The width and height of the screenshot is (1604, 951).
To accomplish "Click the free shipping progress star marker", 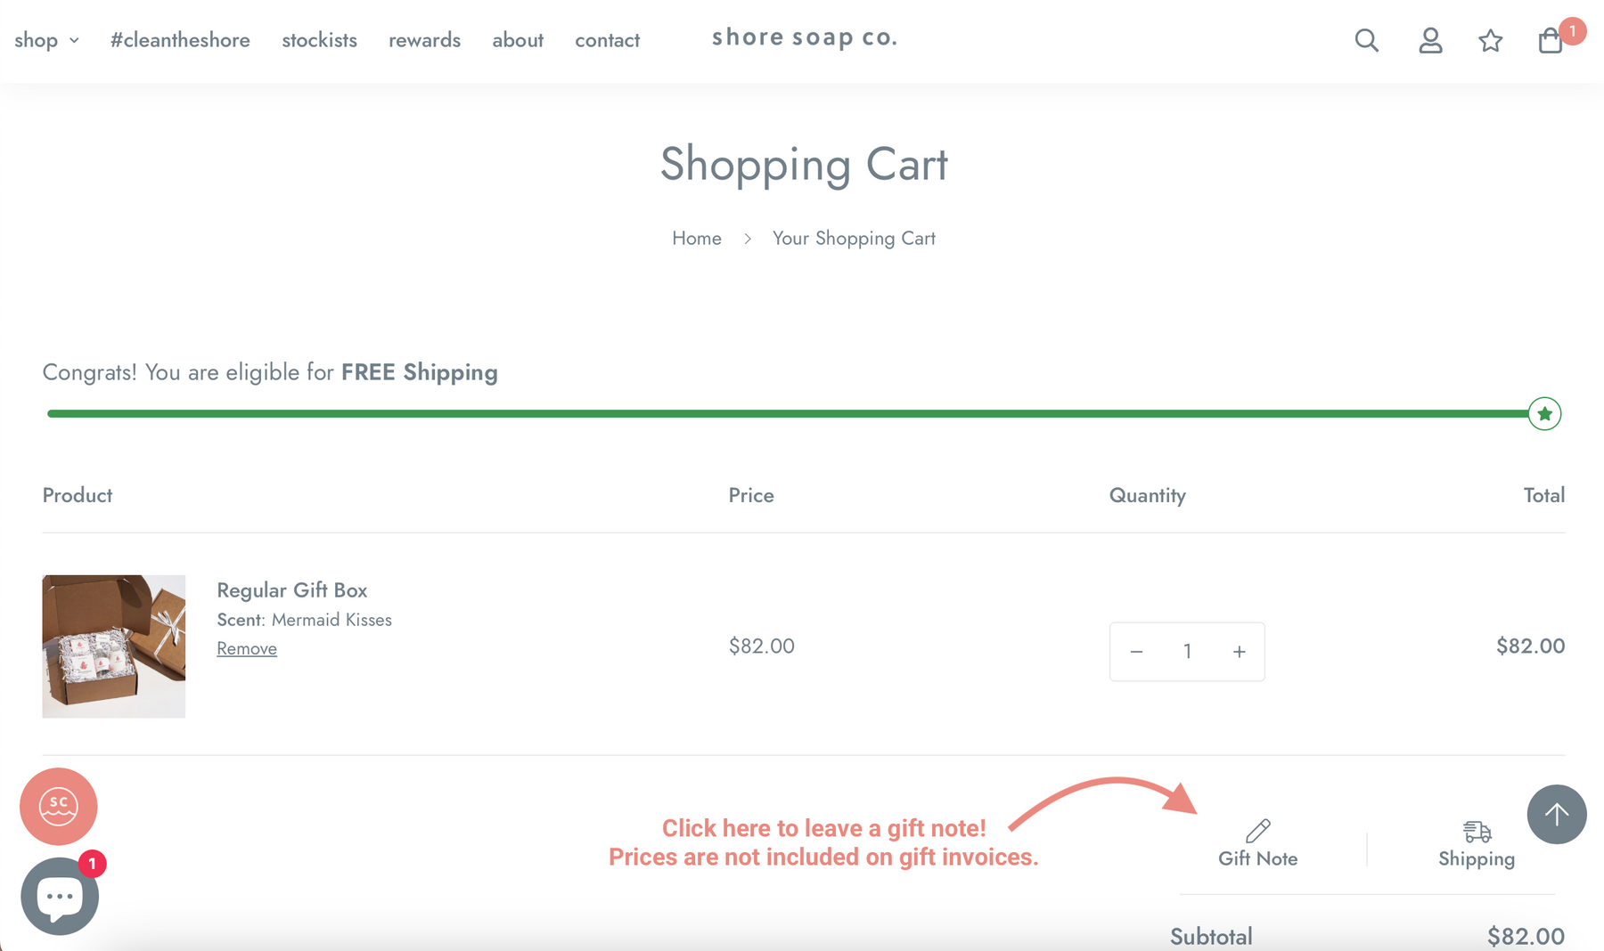I will tap(1544, 413).
